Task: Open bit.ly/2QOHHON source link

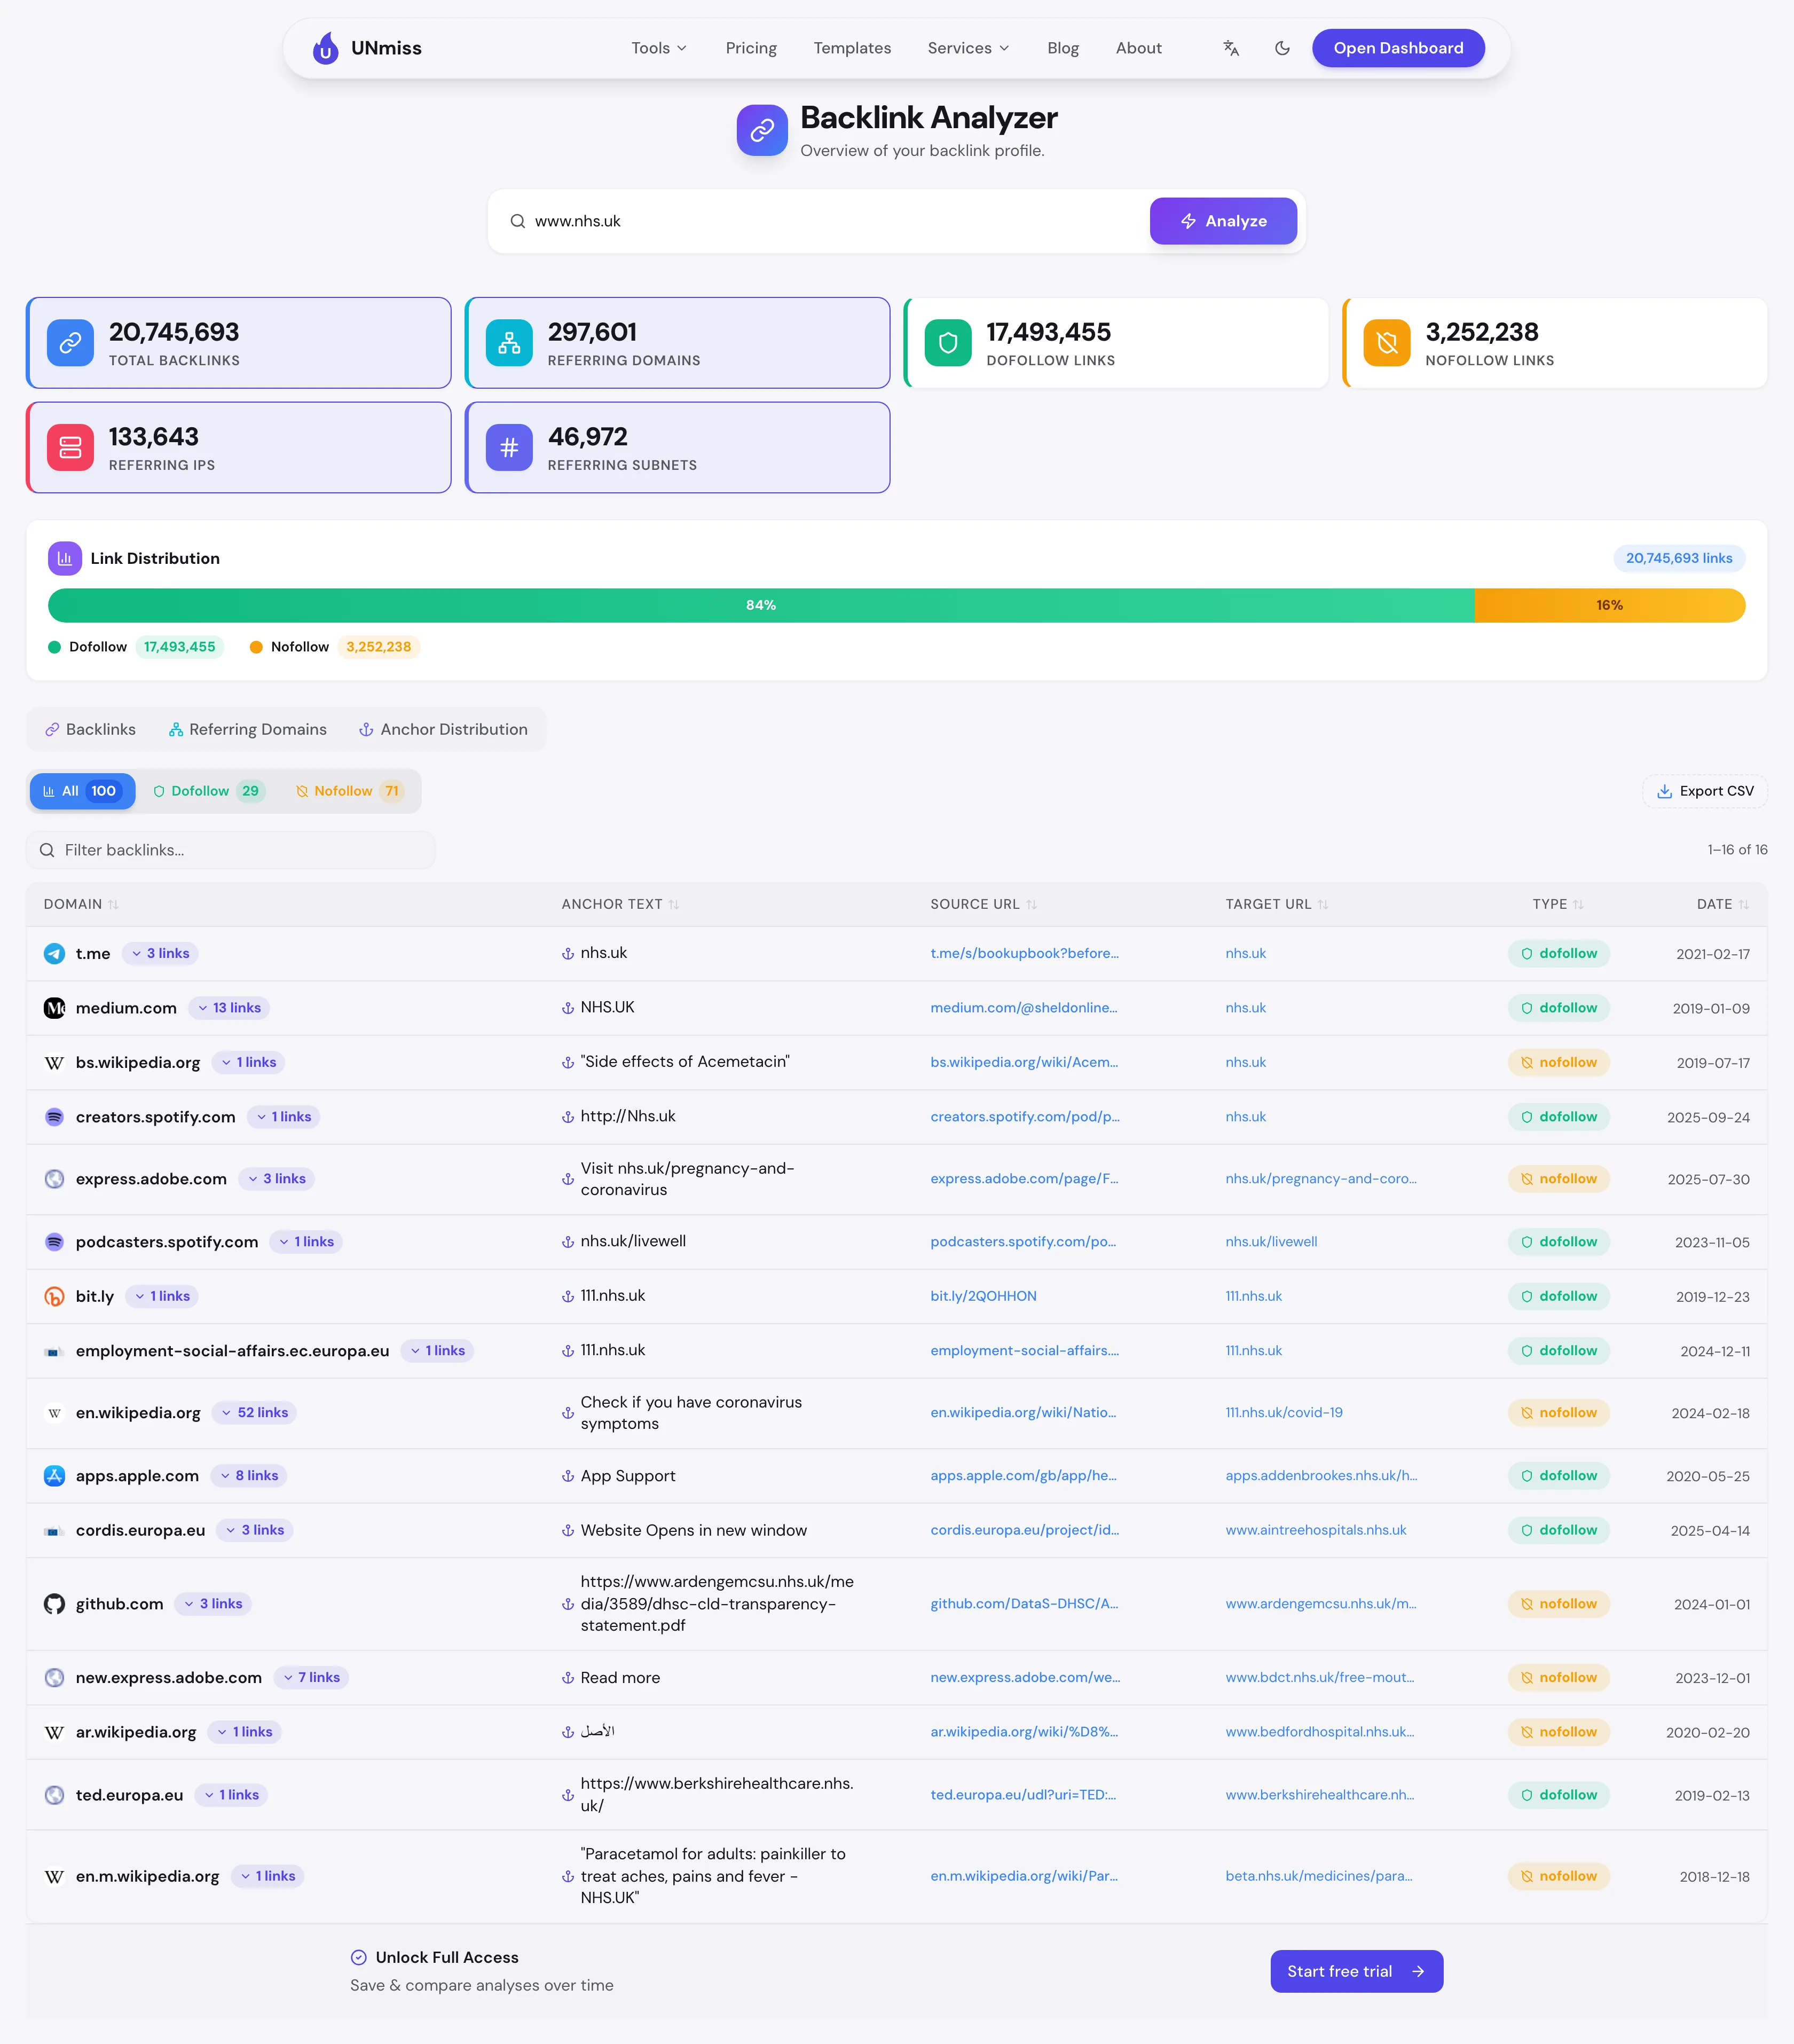Action: point(983,1297)
